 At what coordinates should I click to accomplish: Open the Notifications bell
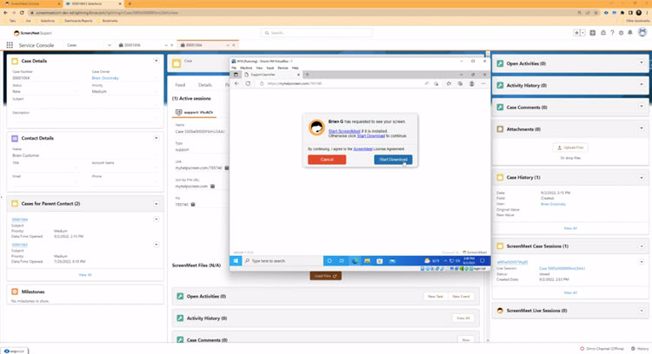point(630,33)
